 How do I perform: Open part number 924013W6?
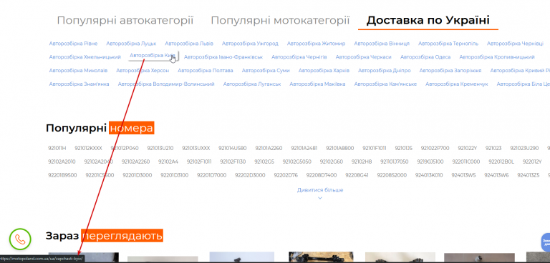(x=497, y=175)
